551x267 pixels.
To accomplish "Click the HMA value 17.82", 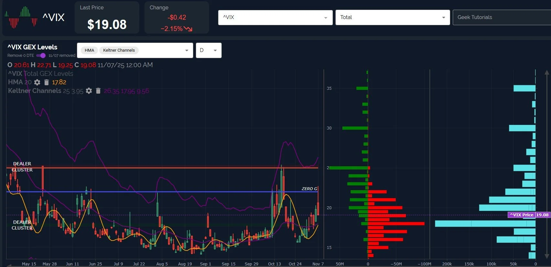I will click(59, 82).
